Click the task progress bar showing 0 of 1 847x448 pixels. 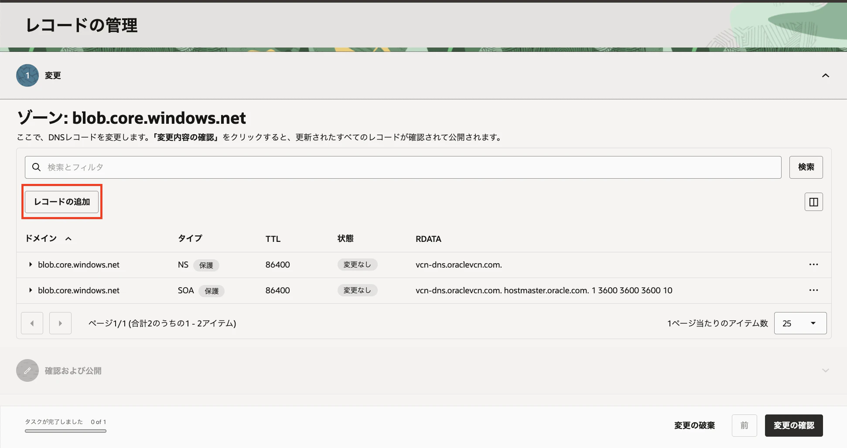(65, 431)
